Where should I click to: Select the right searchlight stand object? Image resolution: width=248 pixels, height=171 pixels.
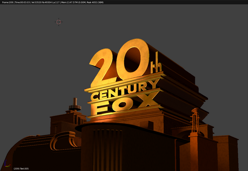coord(196,121)
